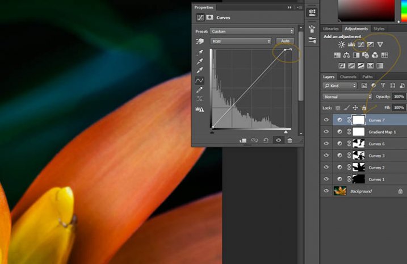Pick the white point eyedropper in Curves
This screenshot has width=407, height=264.
tap(200, 71)
